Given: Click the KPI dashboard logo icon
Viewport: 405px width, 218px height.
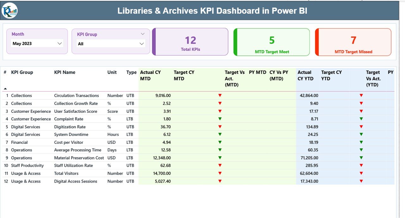Looking at the screenshot, I should [10, 10].
